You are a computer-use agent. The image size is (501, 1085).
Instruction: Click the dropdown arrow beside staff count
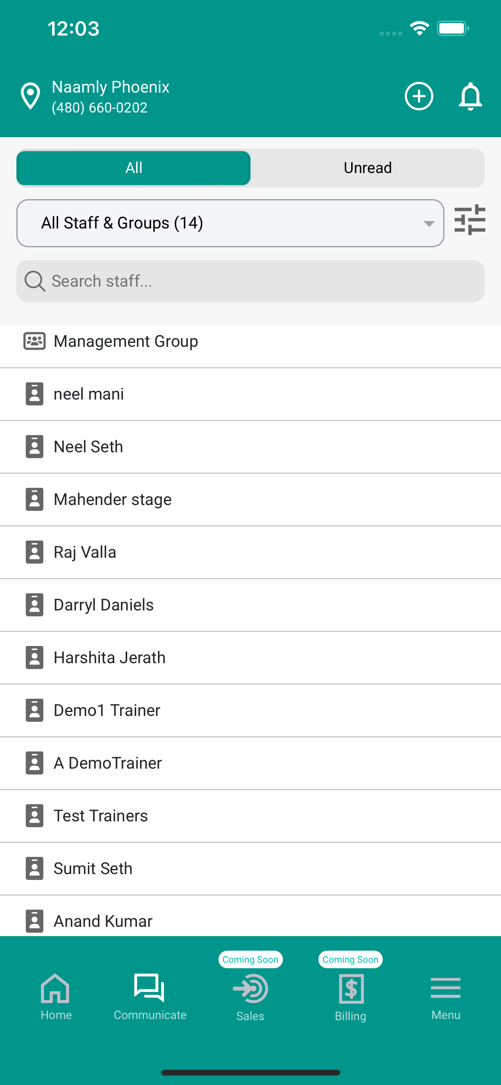tap(429, 224)
